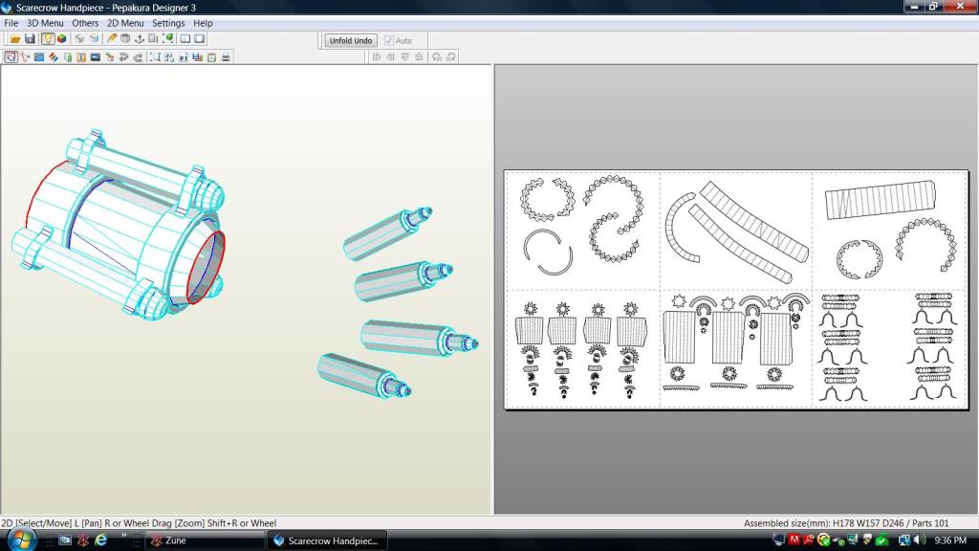Toggle the light bulb lighting icon
The width and height of the screenshot is (979, 551).
pos(48,38)
